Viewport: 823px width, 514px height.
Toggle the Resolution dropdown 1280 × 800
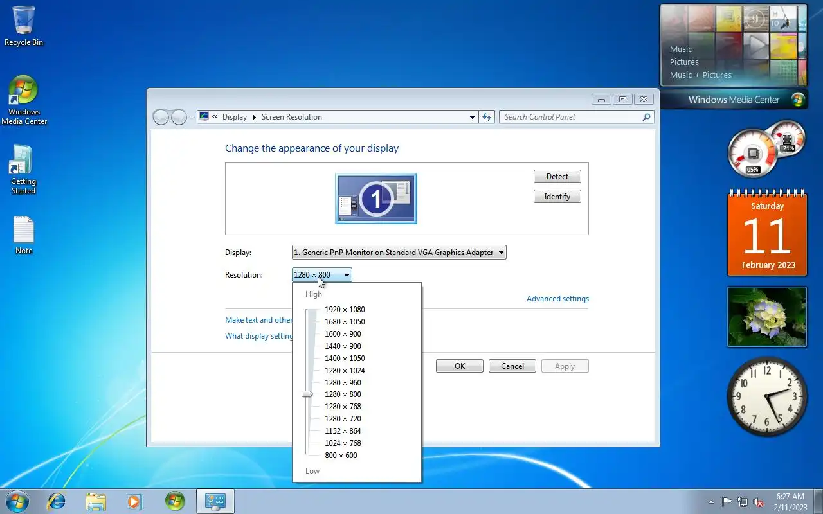pyautogui.click(x=322, y=275)
